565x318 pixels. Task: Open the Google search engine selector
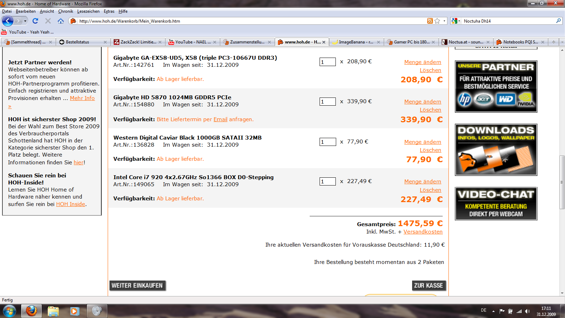456,21
